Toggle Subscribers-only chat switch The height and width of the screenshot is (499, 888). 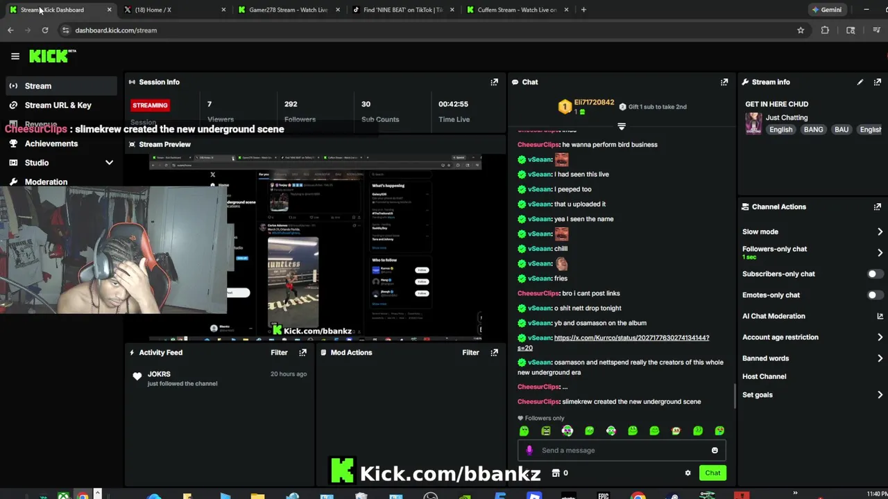[x=875, y=274]
